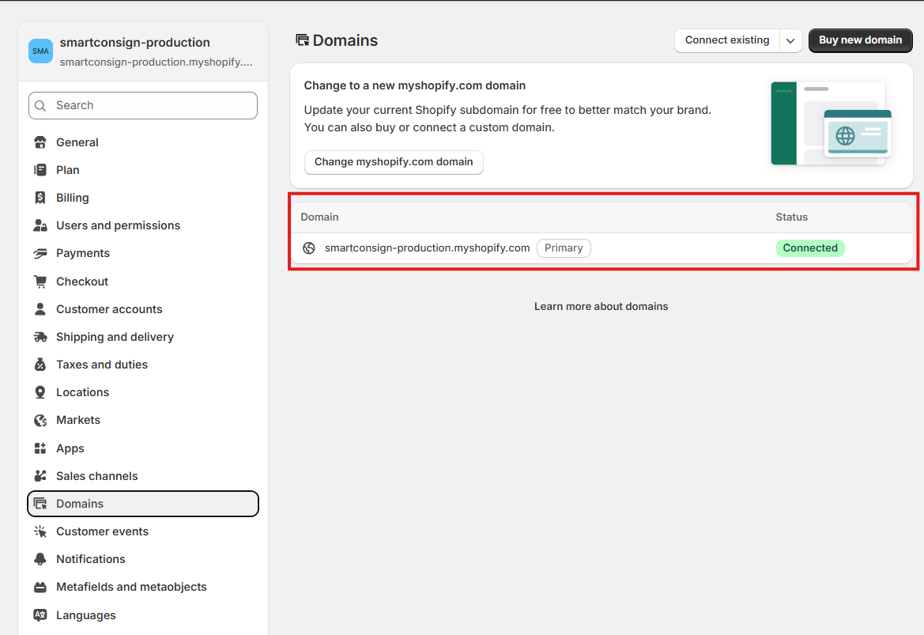Screen dimensions: 924x635
Task: Click Buy new domain button
Action: (860, 40)
